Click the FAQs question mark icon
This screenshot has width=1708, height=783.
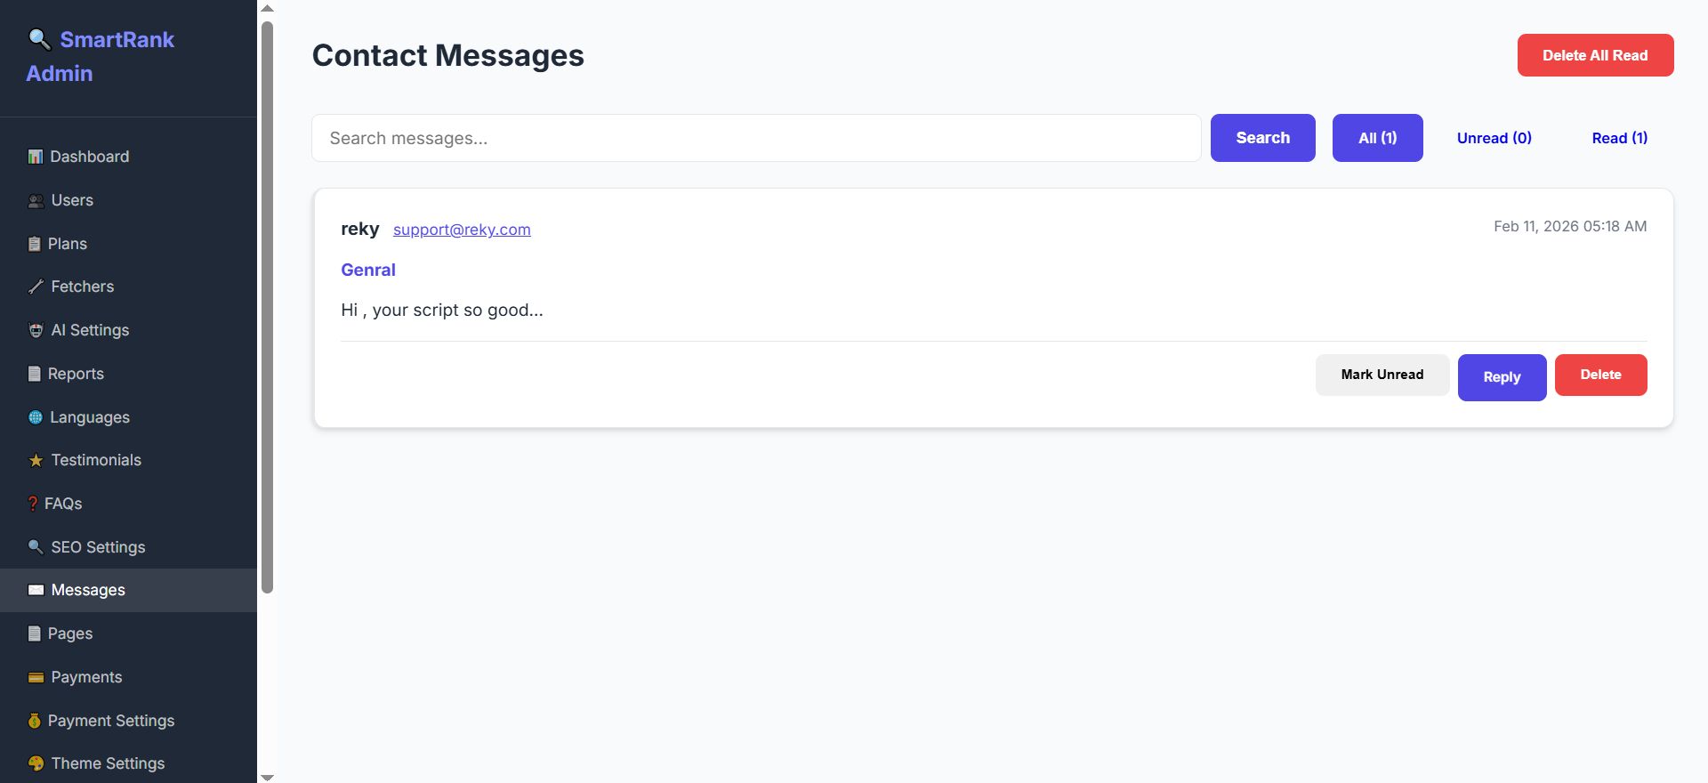point(33,504)
